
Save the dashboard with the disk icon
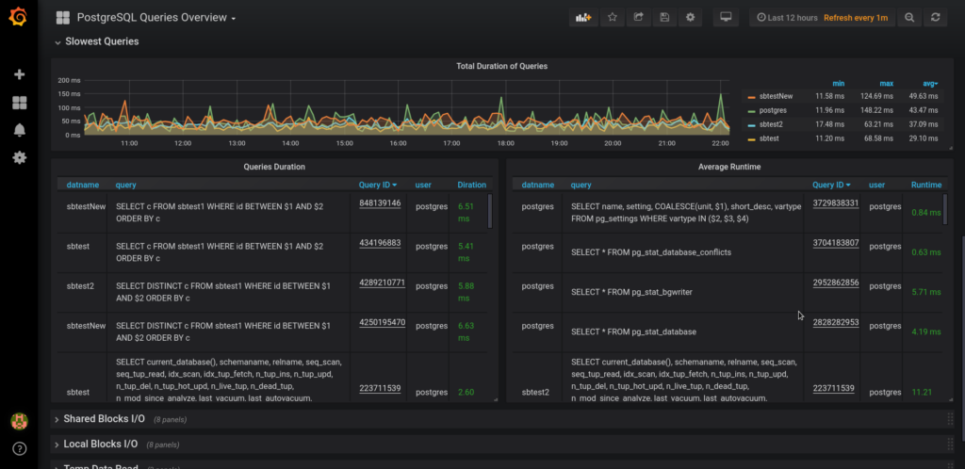coord(664,18)
